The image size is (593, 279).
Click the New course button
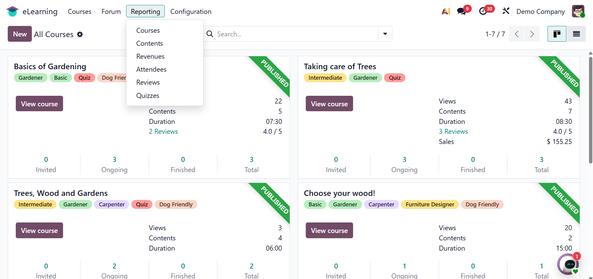(20, 34)
